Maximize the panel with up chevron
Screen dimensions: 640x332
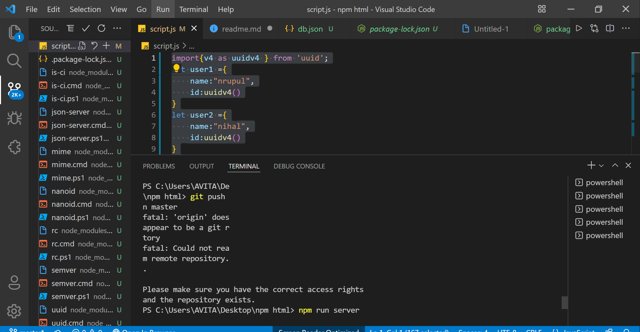point(615,165)
